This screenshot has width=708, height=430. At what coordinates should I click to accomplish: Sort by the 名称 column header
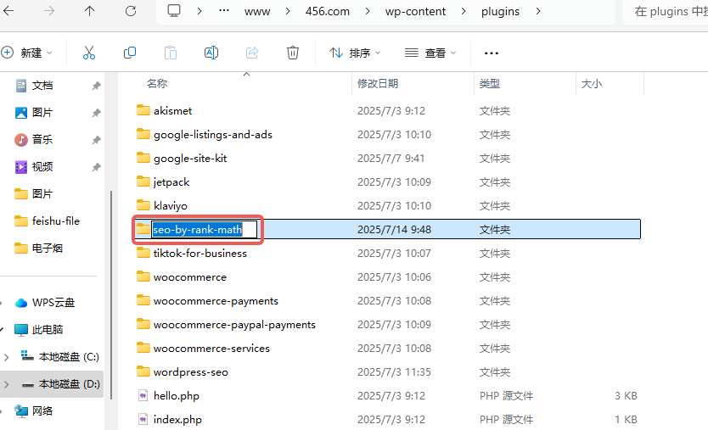157,84
